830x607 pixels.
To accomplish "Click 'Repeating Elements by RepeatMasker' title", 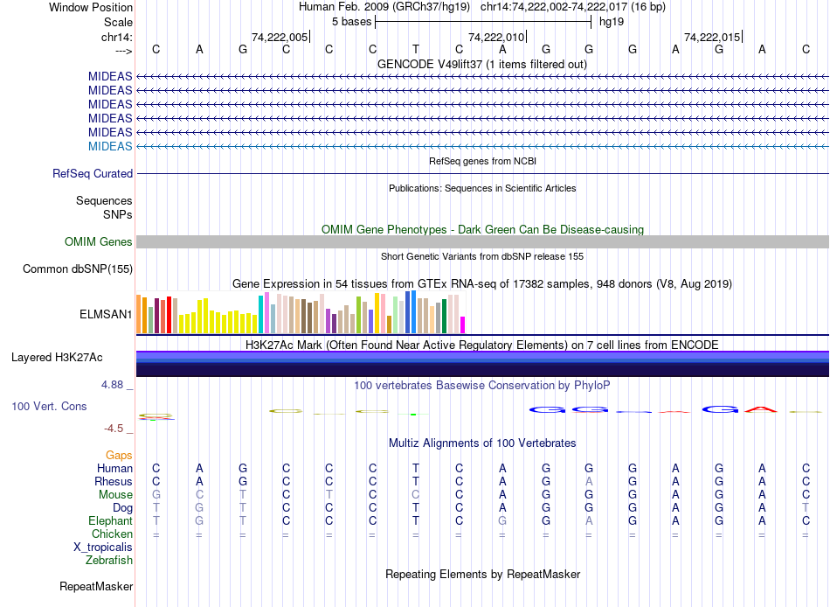I will 482,574.
